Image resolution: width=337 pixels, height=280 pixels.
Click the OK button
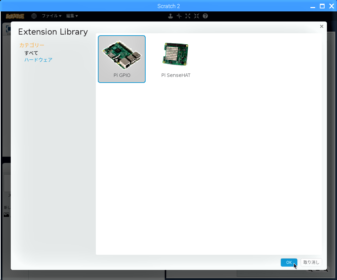coord(289,263)
